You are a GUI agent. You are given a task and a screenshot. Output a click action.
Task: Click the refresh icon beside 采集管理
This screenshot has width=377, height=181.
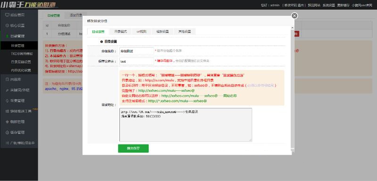[x=7, y=101]
